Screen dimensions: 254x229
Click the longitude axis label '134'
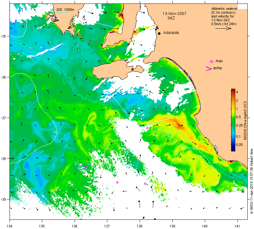click(x=10, y=226)
